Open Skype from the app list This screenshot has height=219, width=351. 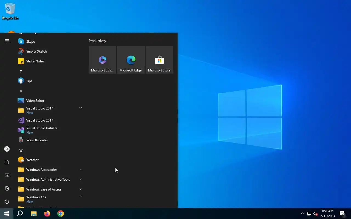tap(50, 42)
